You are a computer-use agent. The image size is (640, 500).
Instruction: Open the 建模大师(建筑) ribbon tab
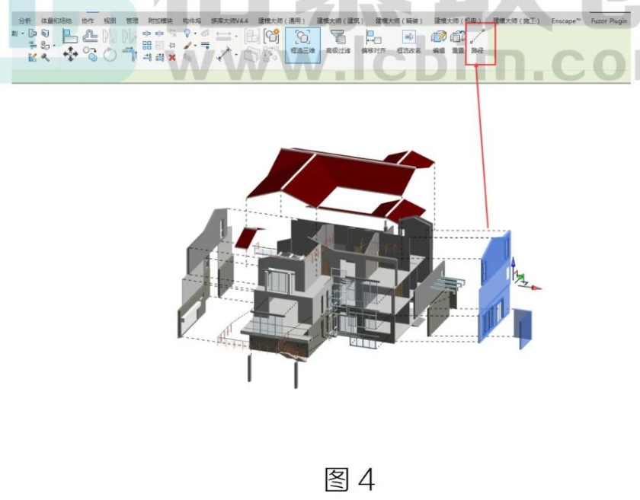340,21
